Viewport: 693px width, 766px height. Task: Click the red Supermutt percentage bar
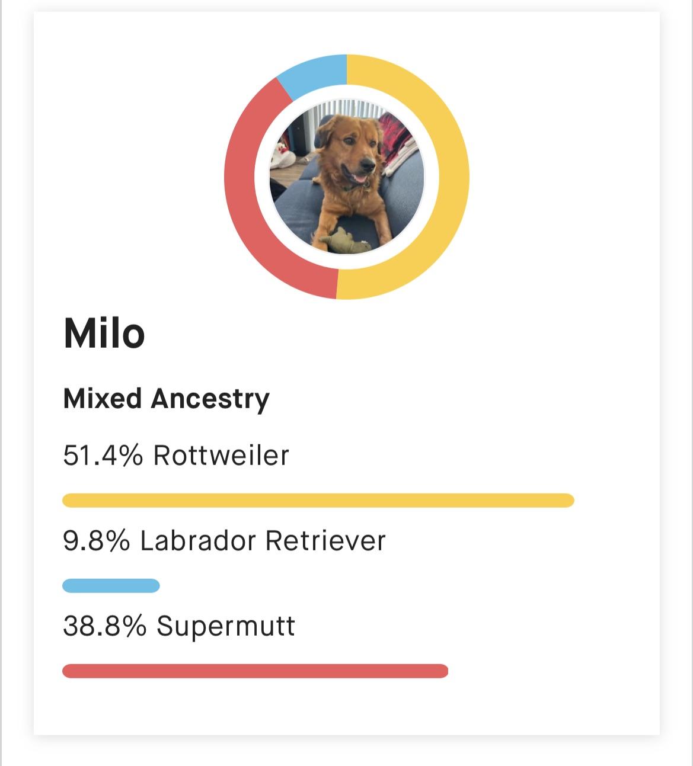255,671
